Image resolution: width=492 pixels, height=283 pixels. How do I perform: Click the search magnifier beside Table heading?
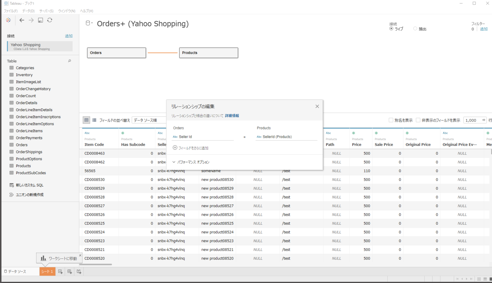[x=69, y=61]
